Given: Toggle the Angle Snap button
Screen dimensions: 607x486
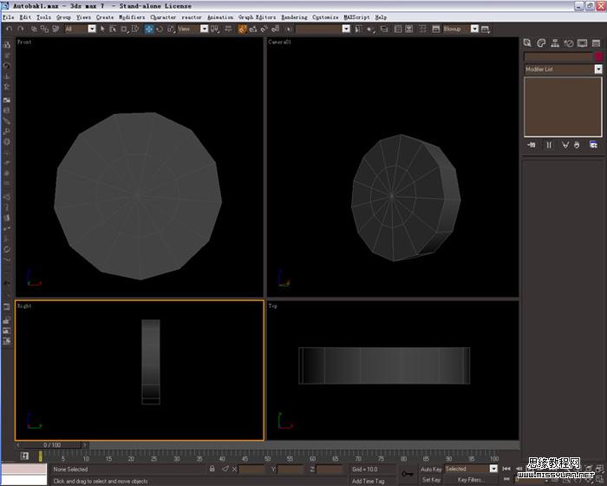Looking at the screenshot, I should pos(253,29).
